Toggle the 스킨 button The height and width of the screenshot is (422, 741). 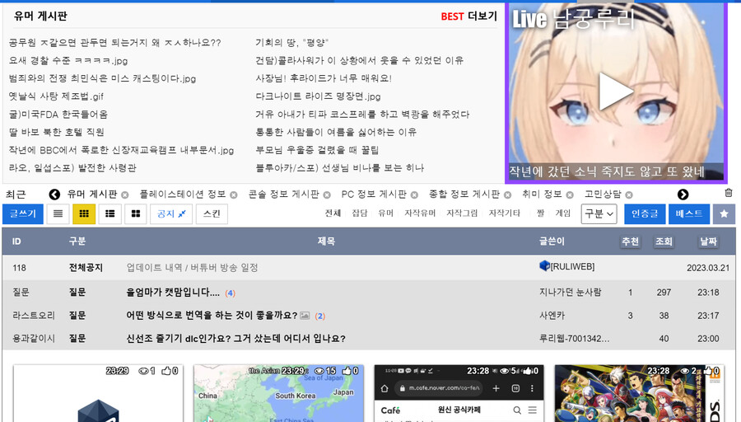pyautogui.click(x=212, y=214)
